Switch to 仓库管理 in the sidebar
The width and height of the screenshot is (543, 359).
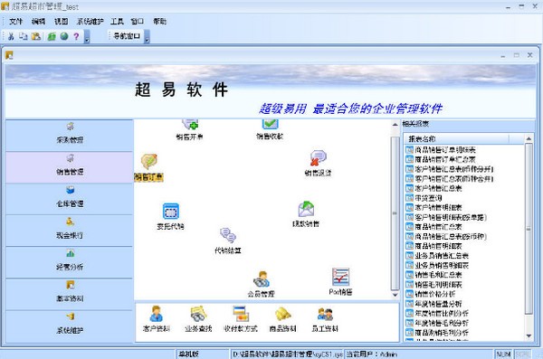[70, 199]
